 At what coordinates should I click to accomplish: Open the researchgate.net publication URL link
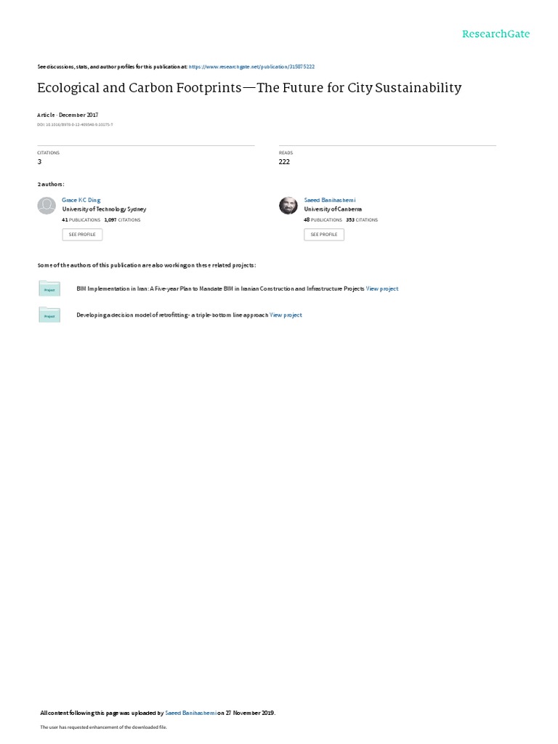click(x=251, y=67)
